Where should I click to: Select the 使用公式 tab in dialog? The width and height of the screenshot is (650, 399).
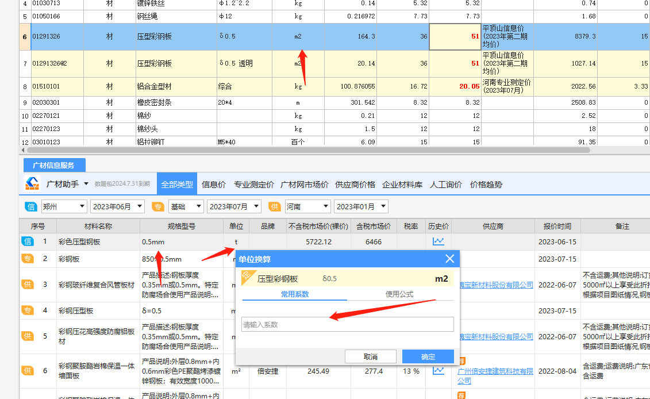pyautogui.click(x=399, y=294)
